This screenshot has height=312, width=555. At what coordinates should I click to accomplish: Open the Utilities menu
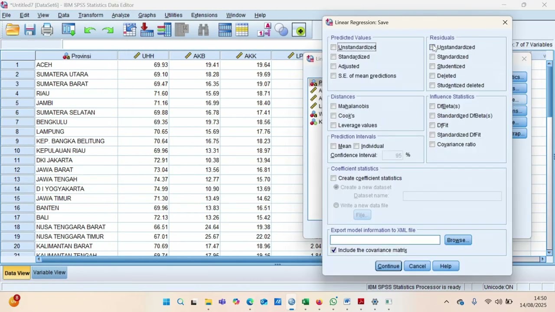tap(173, 15)
